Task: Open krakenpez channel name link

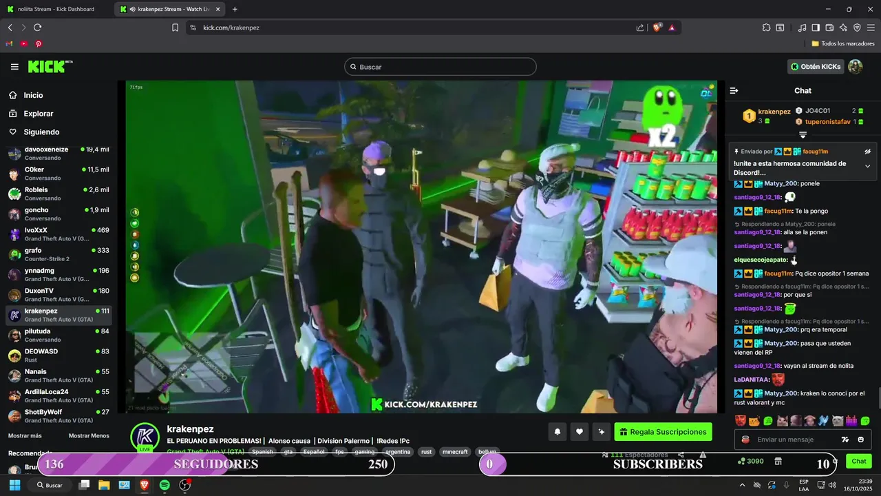Action: click(190, 428)
